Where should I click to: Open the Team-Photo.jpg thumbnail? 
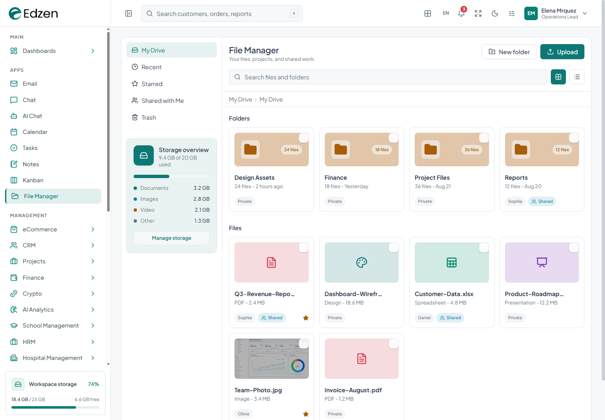271,359
